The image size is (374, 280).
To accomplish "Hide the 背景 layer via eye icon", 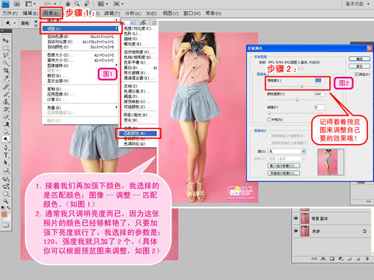I will [296, 231].
